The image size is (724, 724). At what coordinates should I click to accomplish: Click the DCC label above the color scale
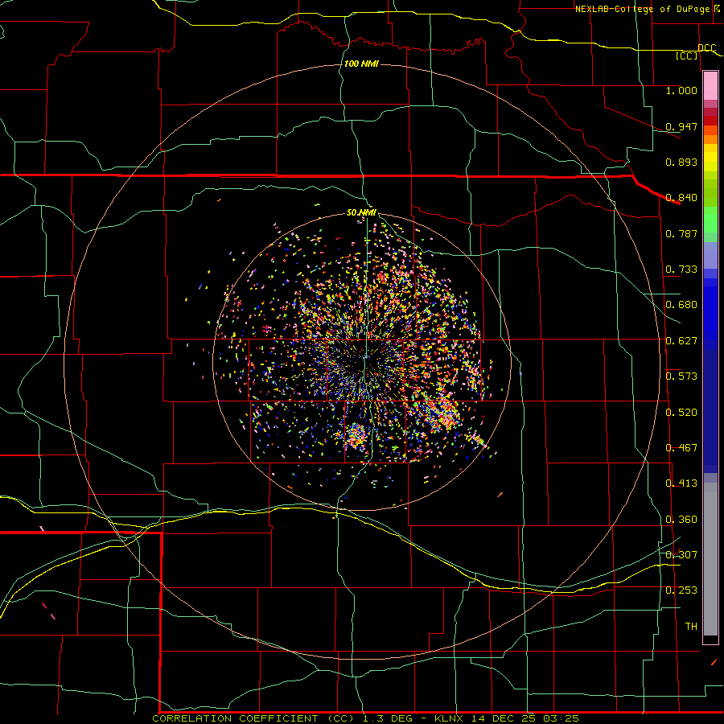(x=706, y=47)
